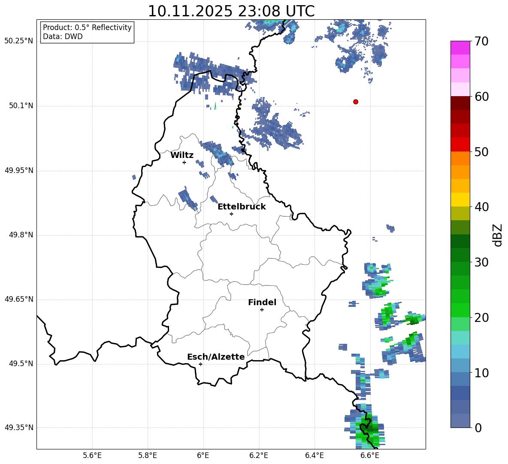508x464 pixels.
Task: Click the 49.8°N latitude label
Action: (21, 235)
